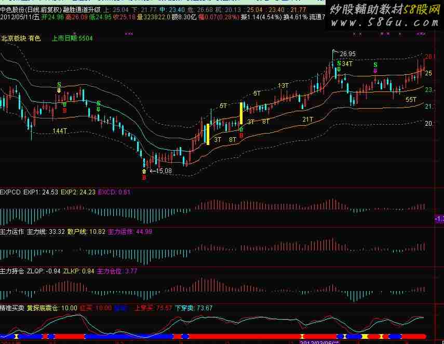Click the volume value 量323822.0
Viewport: 444px width, 344px height.
(x=154, y=17)
